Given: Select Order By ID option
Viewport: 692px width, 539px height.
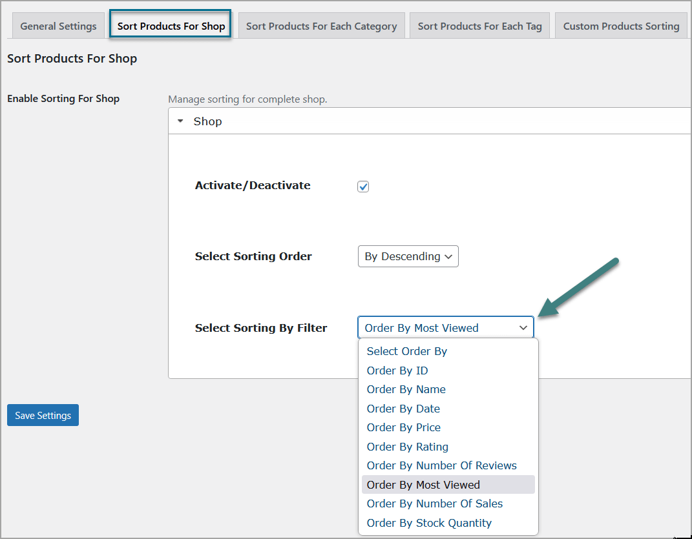Looking at the screenshot, I should [397, 371].
